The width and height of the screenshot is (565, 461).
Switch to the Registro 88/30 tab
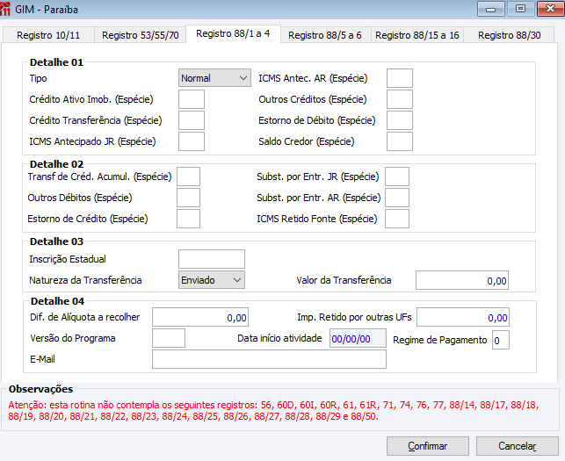(509, 35)
